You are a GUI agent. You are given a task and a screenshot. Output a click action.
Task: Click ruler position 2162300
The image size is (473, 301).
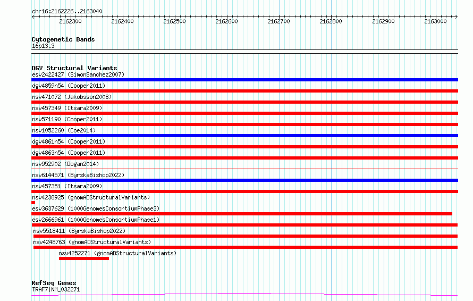click(x=70, y=21)
